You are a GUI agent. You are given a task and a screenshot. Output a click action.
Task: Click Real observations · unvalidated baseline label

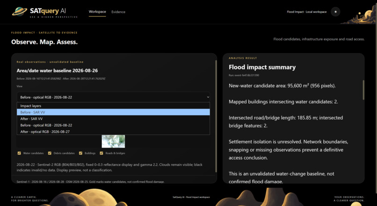(50, 62)
